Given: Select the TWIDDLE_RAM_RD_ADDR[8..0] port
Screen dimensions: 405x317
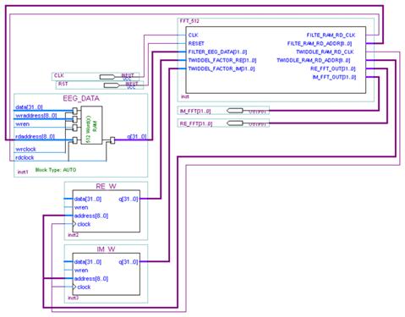Looking at the screenshot, I should point(314,60).
